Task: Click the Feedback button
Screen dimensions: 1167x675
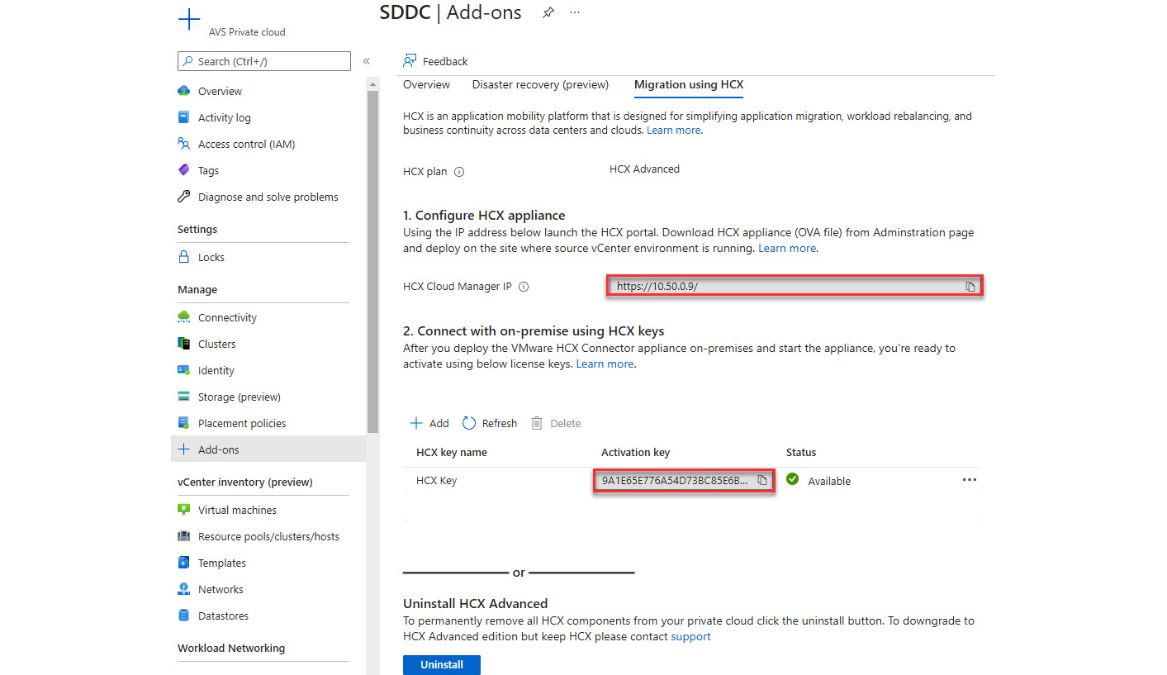Action: (435, 61)
